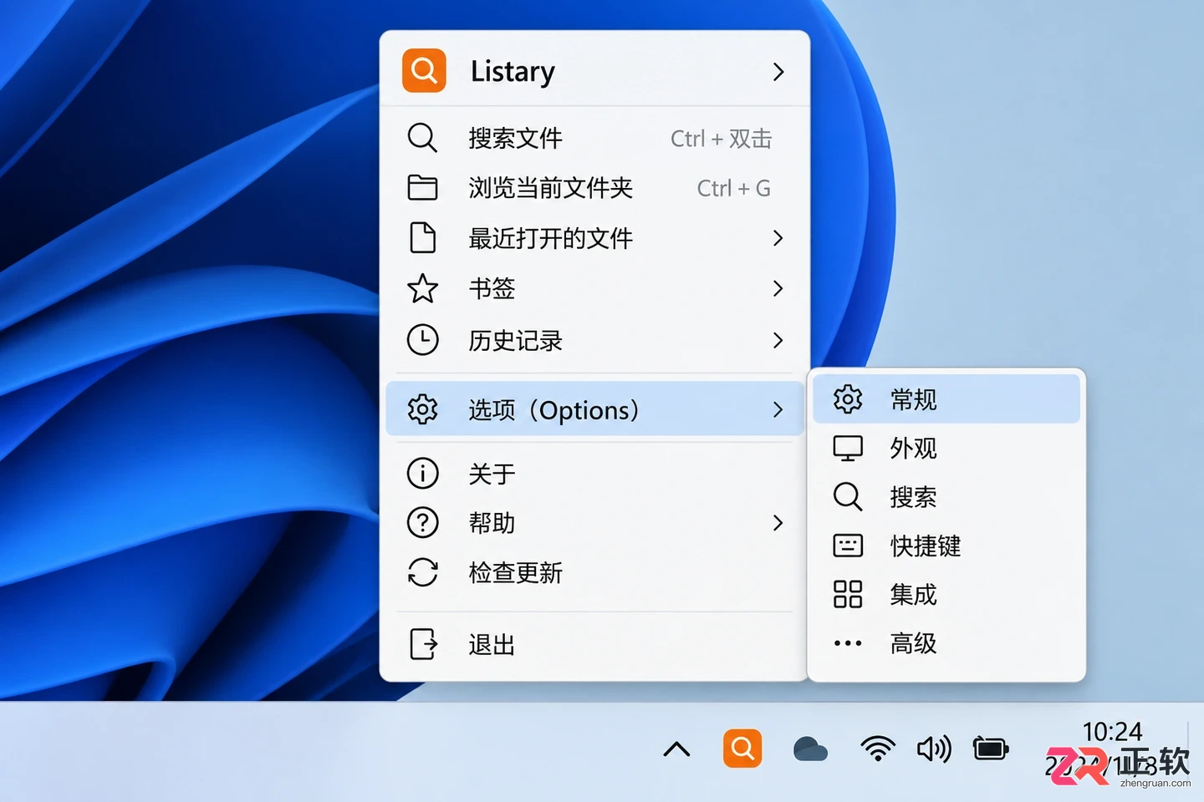Click the cloud icon in the system tray
The image size is (1204, 802).
[810, 749]
